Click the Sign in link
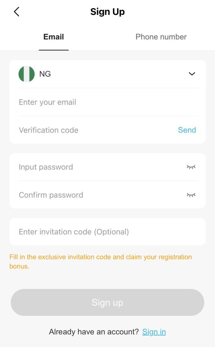215x347 pixels. click(154, 332)
